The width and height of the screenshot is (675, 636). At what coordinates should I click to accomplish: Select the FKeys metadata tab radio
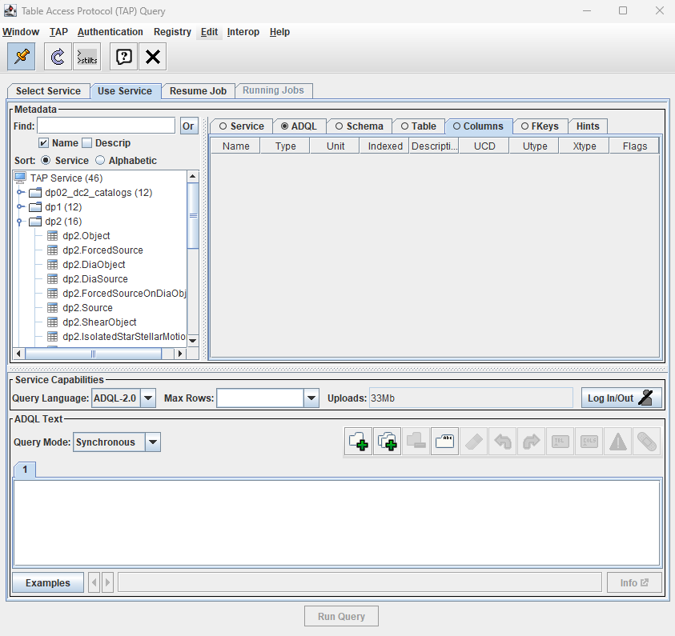(x=524, y=126)
